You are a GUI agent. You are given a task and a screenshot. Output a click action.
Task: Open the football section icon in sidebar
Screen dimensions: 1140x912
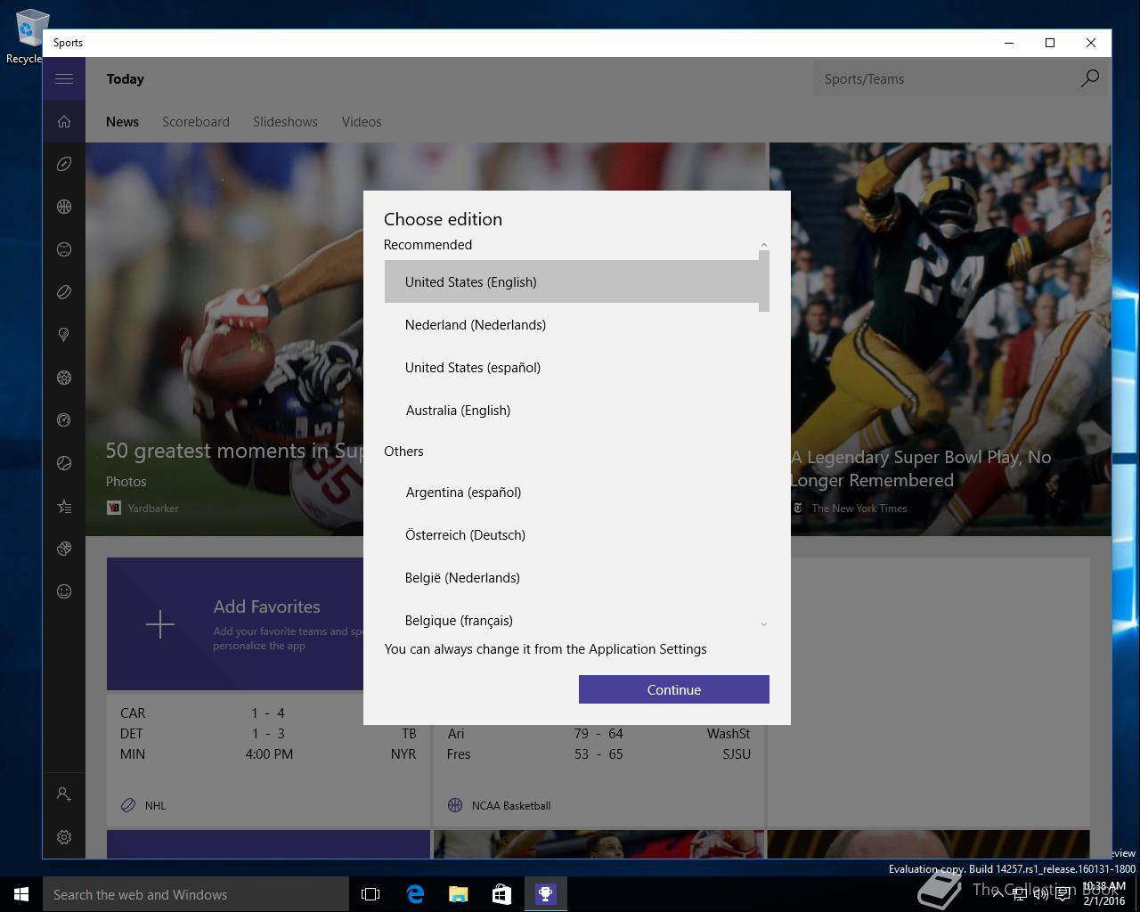tap(64, 164)
